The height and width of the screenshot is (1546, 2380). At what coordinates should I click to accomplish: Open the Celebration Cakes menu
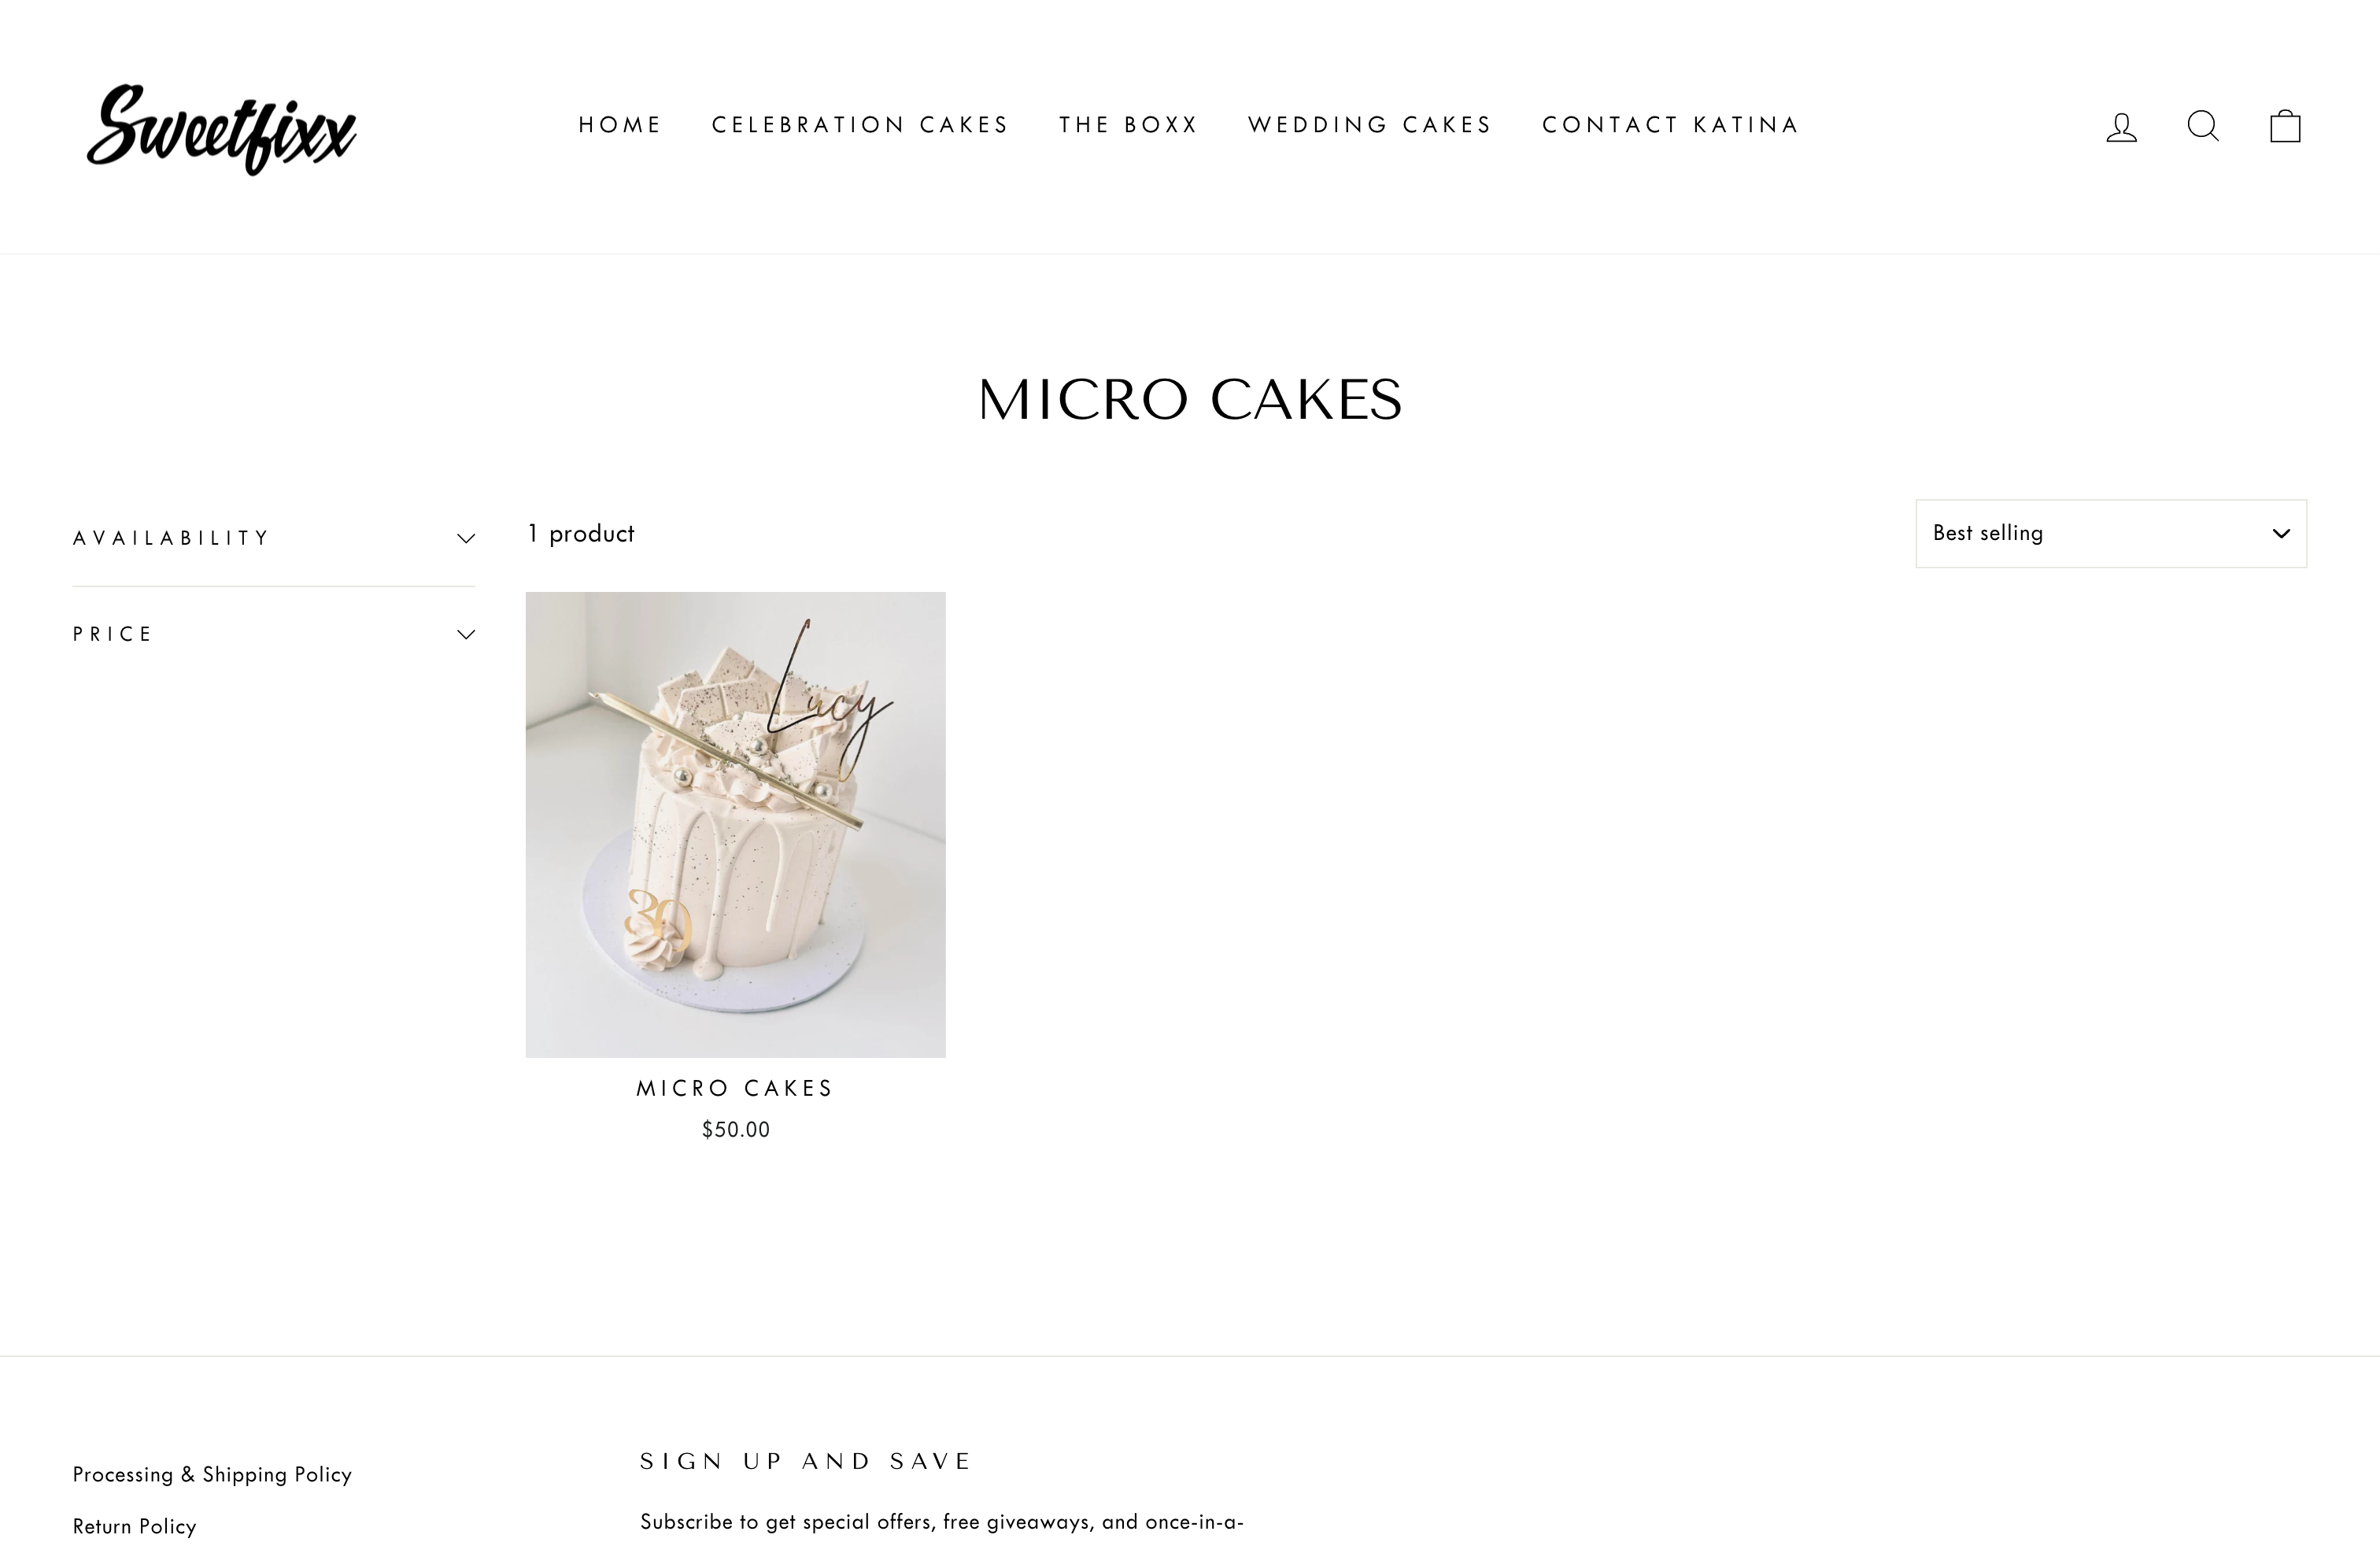pos(860,125)
